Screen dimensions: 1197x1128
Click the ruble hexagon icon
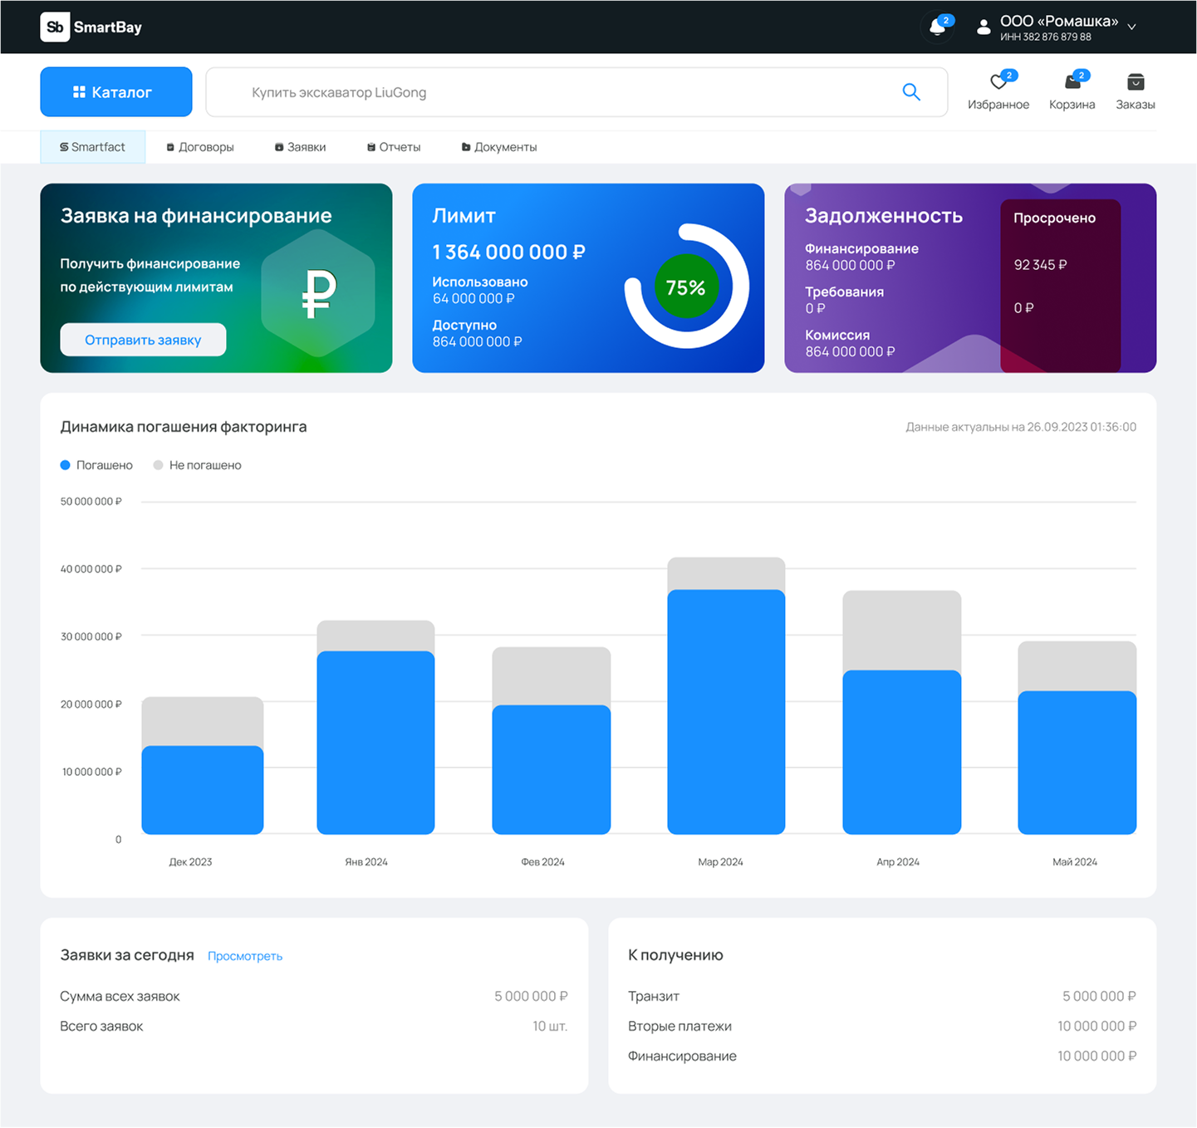[x=318, y=292]
